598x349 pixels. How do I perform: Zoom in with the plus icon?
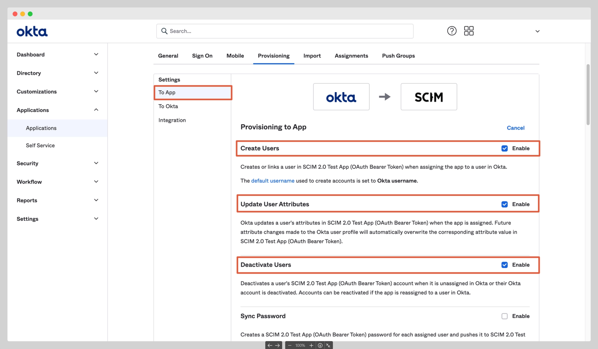pyautogui.click(x=311, y=345)
